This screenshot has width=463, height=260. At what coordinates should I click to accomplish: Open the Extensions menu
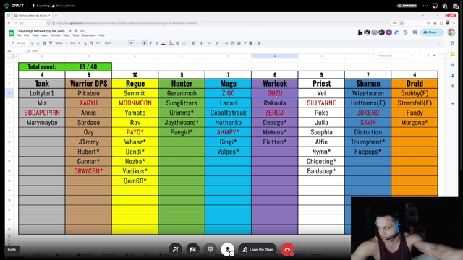tap(89, 35)
